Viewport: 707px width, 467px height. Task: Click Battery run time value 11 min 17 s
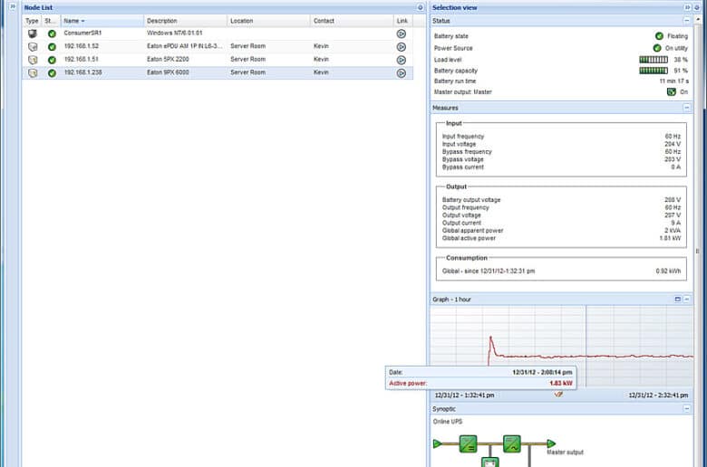[673, 81]
